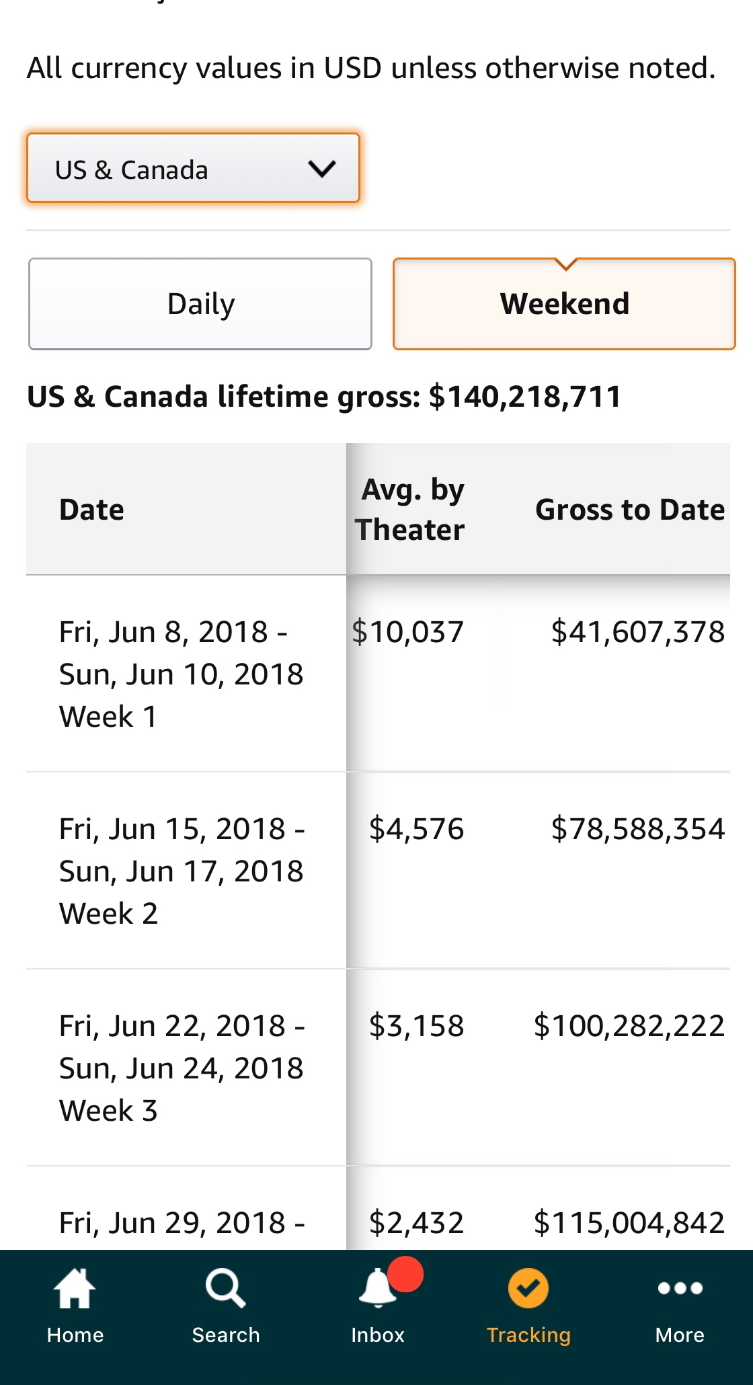This screenshot has height=1385, width=753.
Task: Click the dropdown chevron arrow
Action: [x=322, y=169]
